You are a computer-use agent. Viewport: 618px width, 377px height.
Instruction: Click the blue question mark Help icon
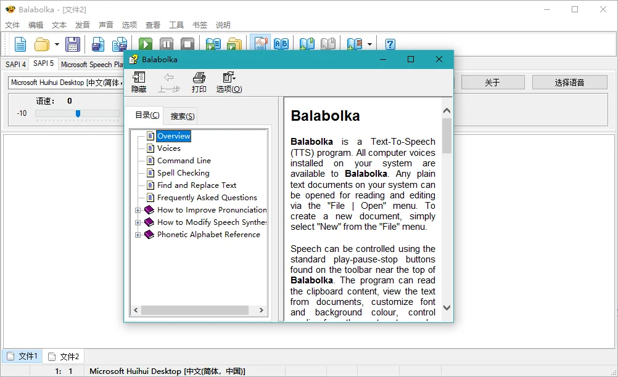point(390,44)
